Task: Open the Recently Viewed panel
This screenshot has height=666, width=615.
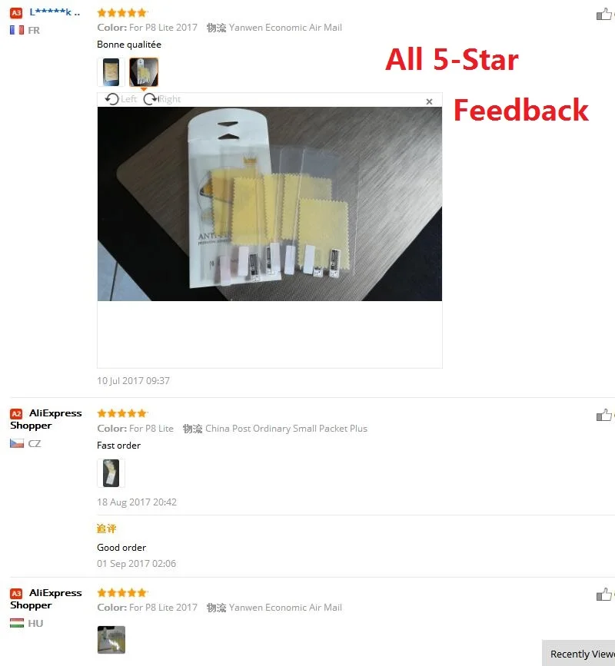Action: (x=578, y=653)
